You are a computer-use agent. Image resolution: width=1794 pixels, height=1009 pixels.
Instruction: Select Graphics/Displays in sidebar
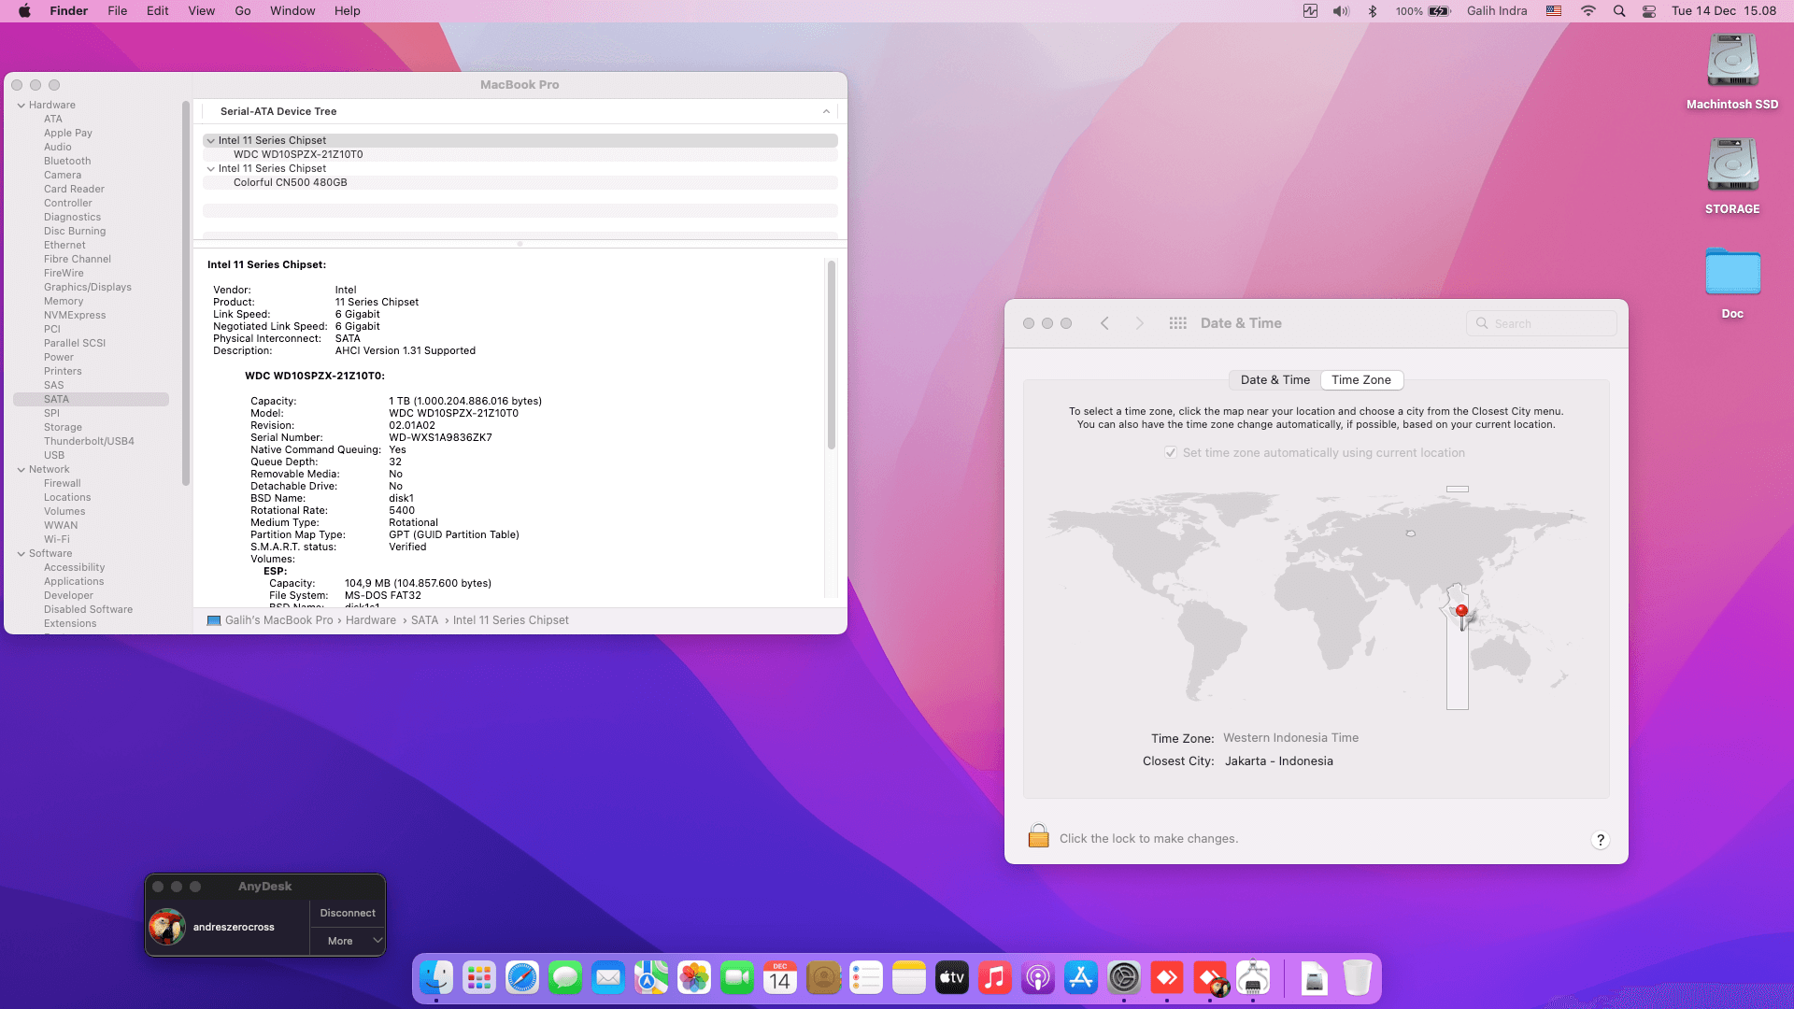tap(88, 288)
